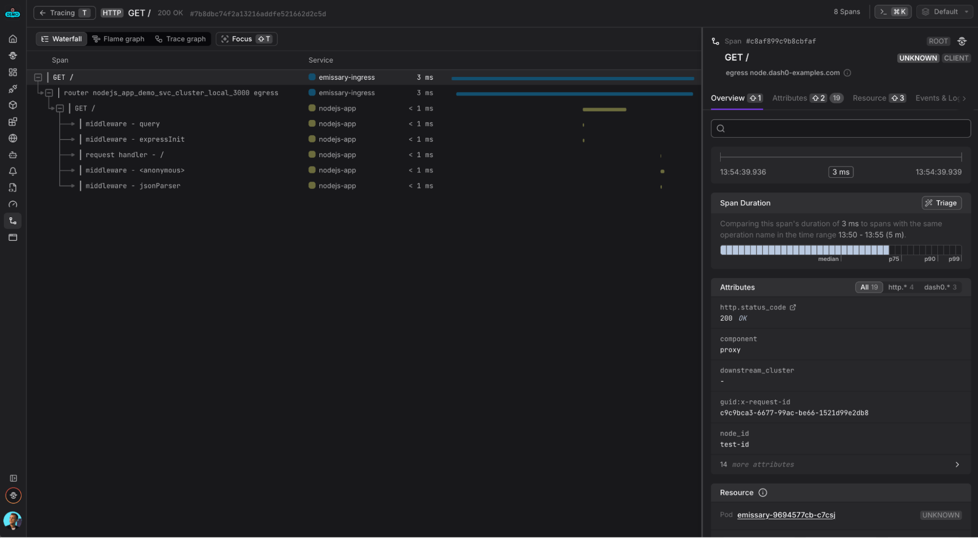This screenshot has height=538, width=978.
Task: Open the globe icon in the sidebar
Action: pyautogui.click(x=13, y=139)
